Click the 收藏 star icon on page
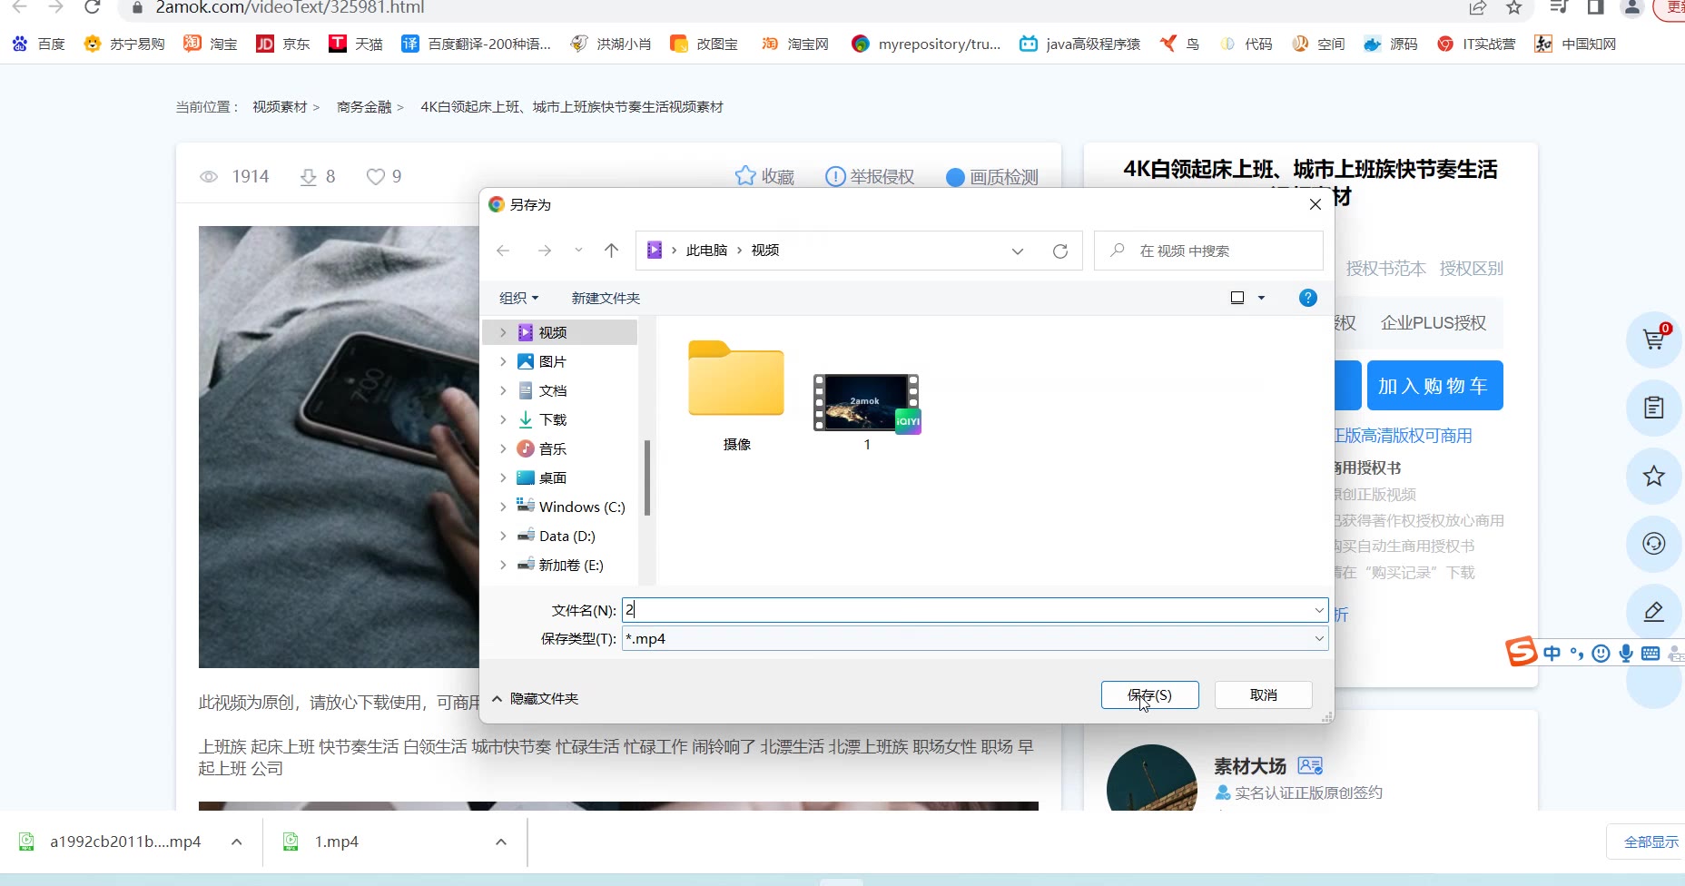 pos(745,176)
